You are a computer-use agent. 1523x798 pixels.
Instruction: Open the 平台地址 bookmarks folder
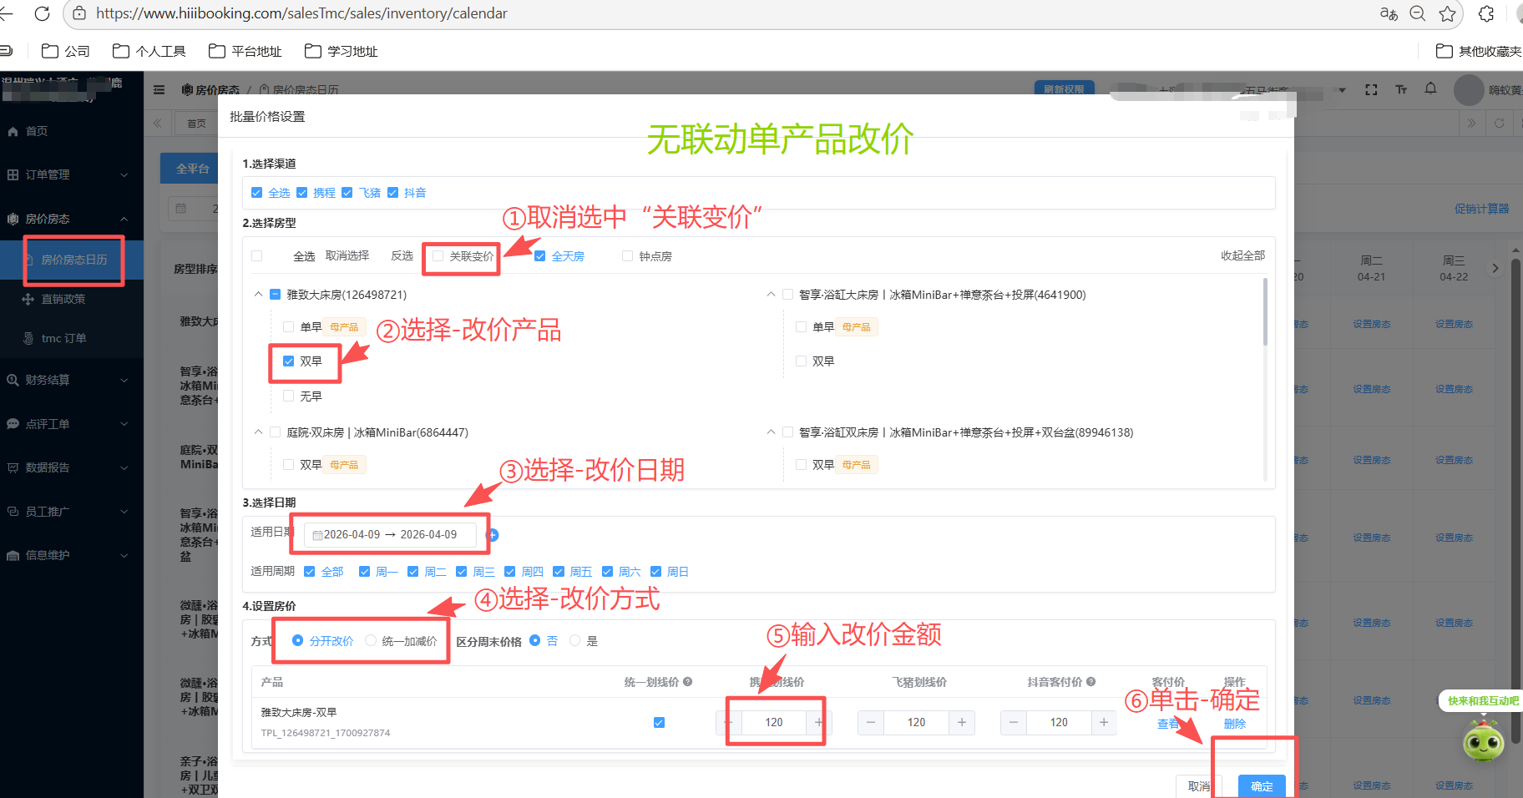(x=244, y=51)
